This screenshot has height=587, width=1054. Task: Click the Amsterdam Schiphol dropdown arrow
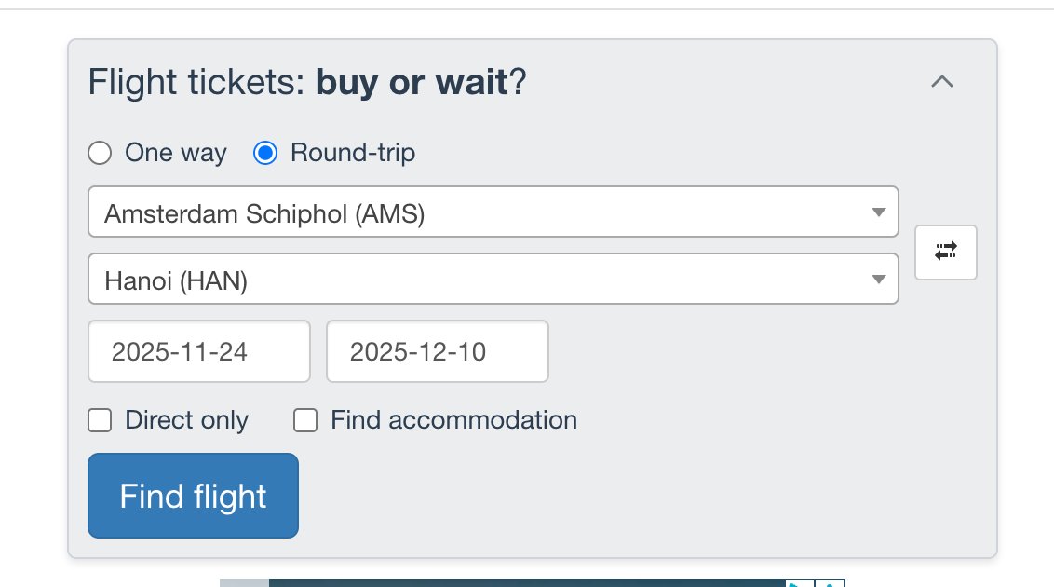(878, 212)
